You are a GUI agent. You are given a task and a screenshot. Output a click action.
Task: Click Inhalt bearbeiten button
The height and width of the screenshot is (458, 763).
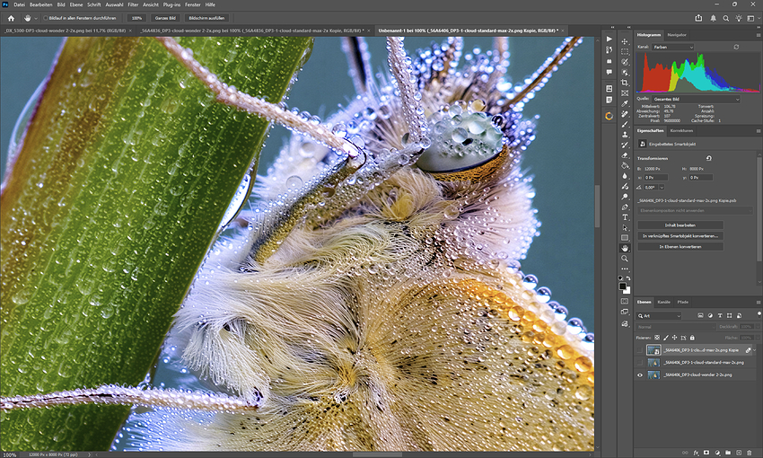coord(680,225)
